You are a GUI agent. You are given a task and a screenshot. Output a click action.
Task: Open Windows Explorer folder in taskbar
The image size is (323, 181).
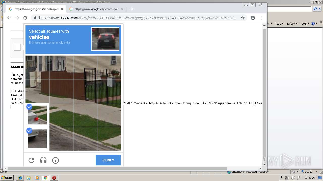tap(29, 178)
